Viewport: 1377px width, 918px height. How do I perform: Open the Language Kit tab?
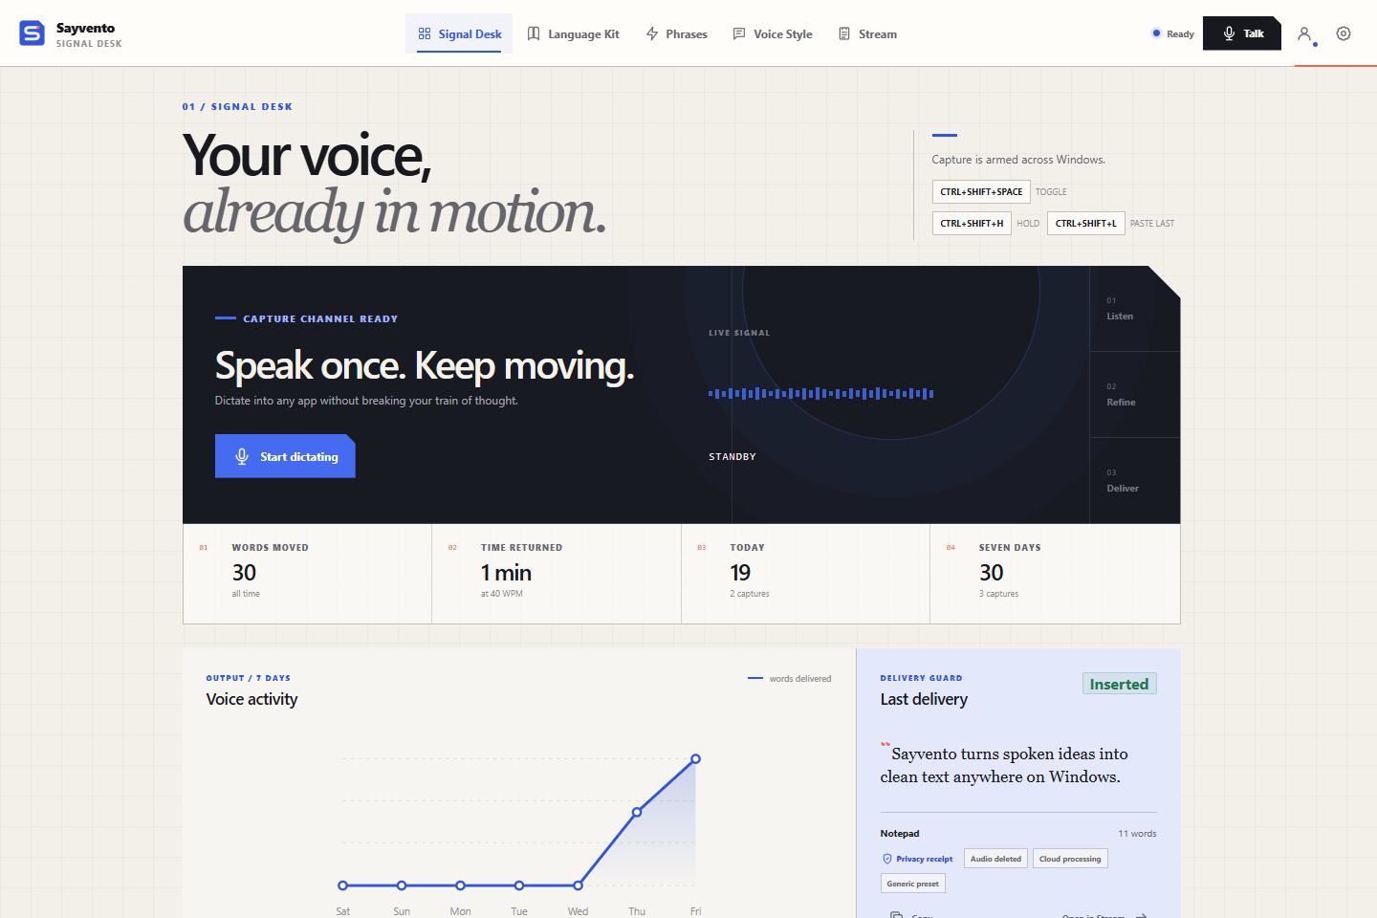pos(574,33)
